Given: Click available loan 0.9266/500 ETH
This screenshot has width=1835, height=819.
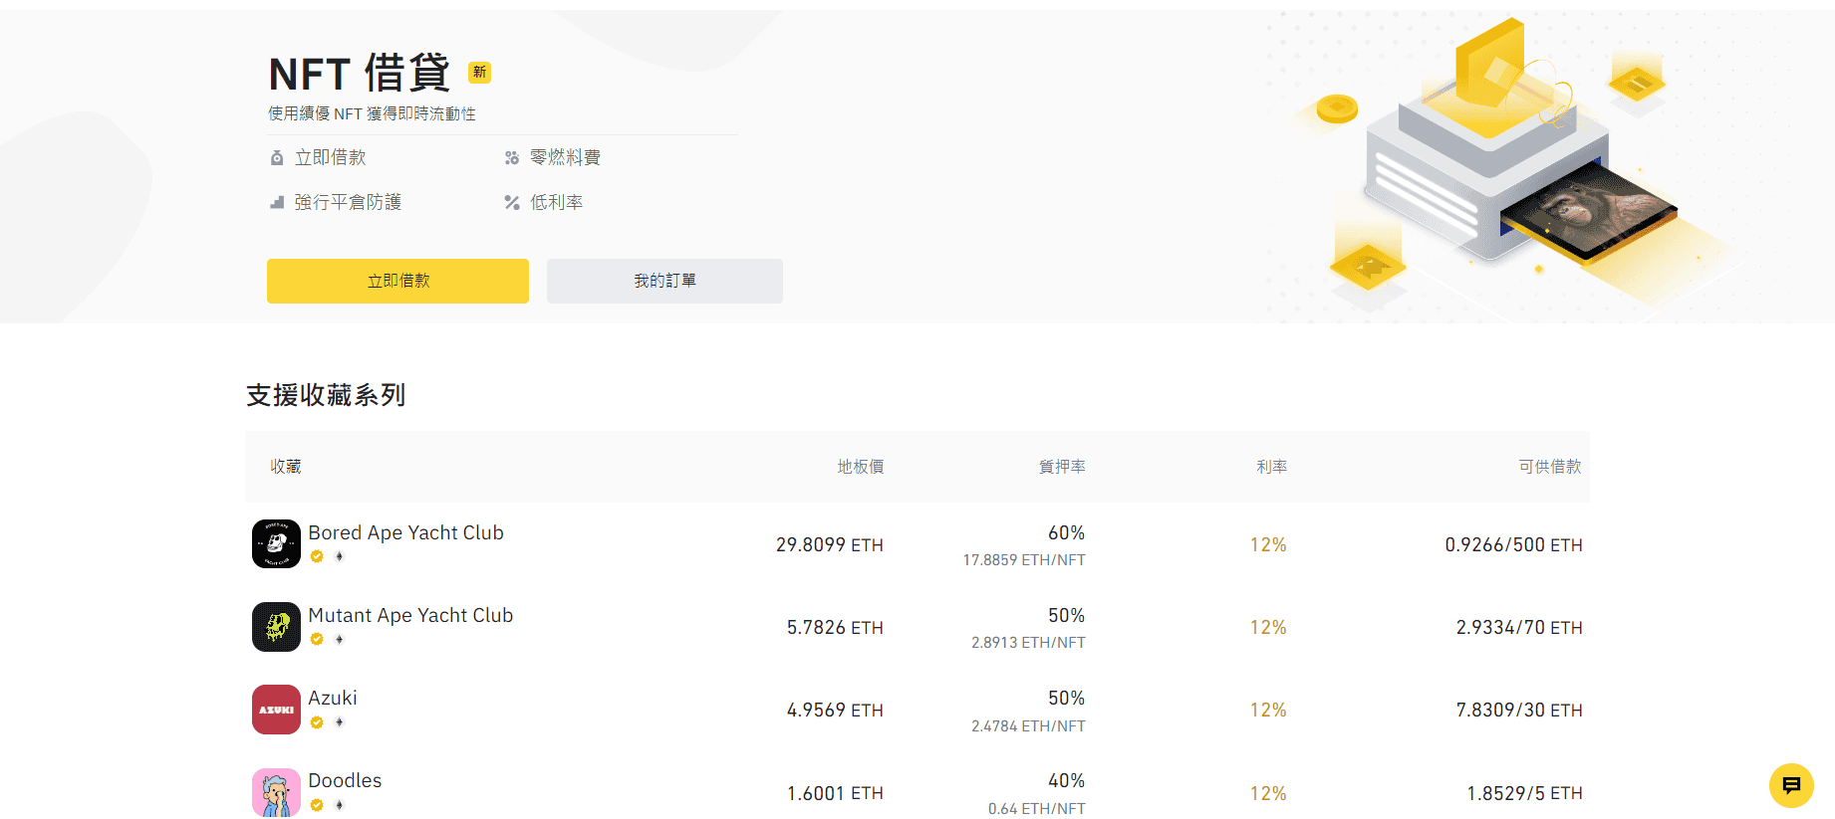Looking at the screenshot, I should (1513, 544).
